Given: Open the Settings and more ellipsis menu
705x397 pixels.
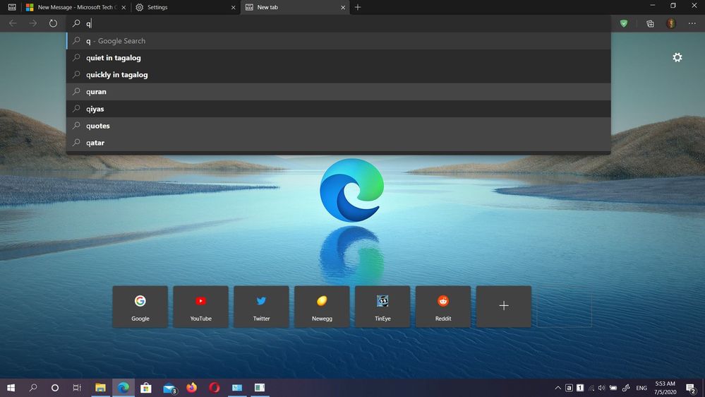Looking at the screenshot, I should [692, 23].
